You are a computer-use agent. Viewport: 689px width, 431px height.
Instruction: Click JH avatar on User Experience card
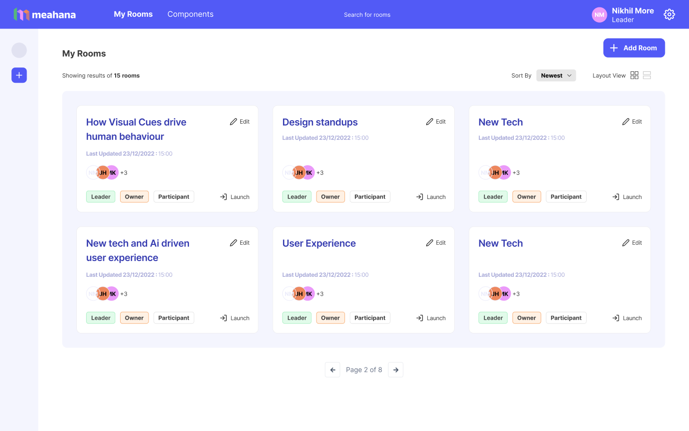tap(299, 294)
